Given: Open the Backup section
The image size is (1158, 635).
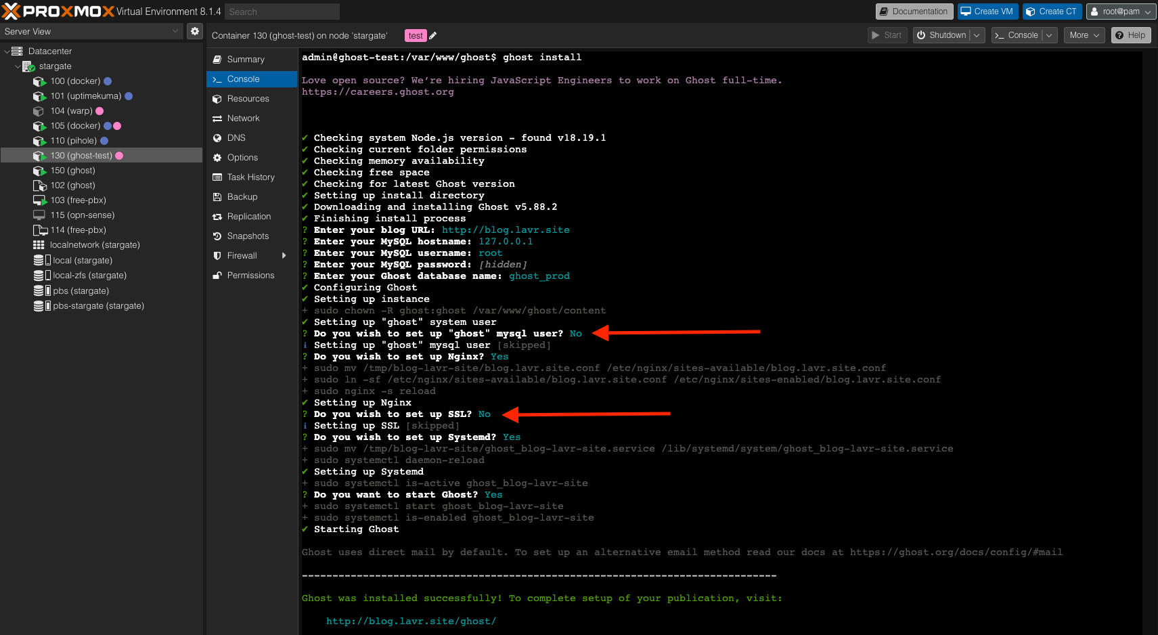Looking at the screenshot, I should point(242,197).
